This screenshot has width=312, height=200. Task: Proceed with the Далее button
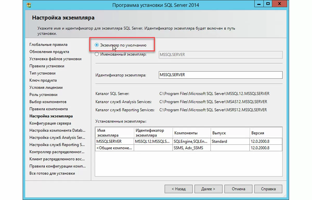tap(208, 189)
